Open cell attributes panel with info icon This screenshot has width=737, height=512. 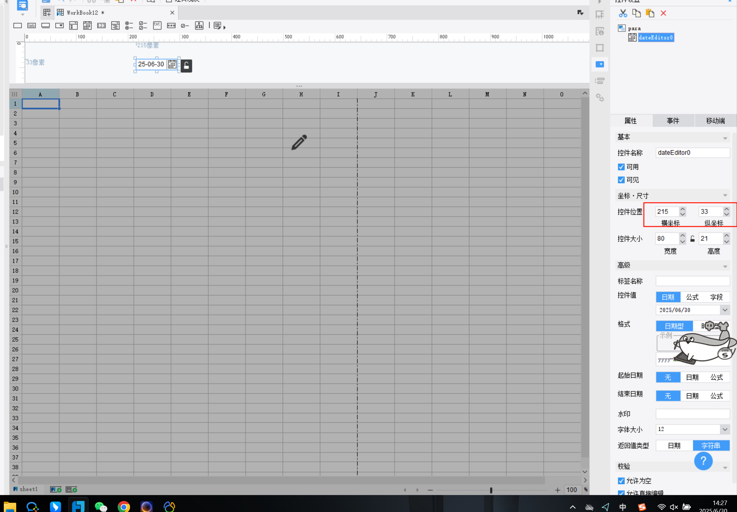pyautogui.click(x=600, y=31)
